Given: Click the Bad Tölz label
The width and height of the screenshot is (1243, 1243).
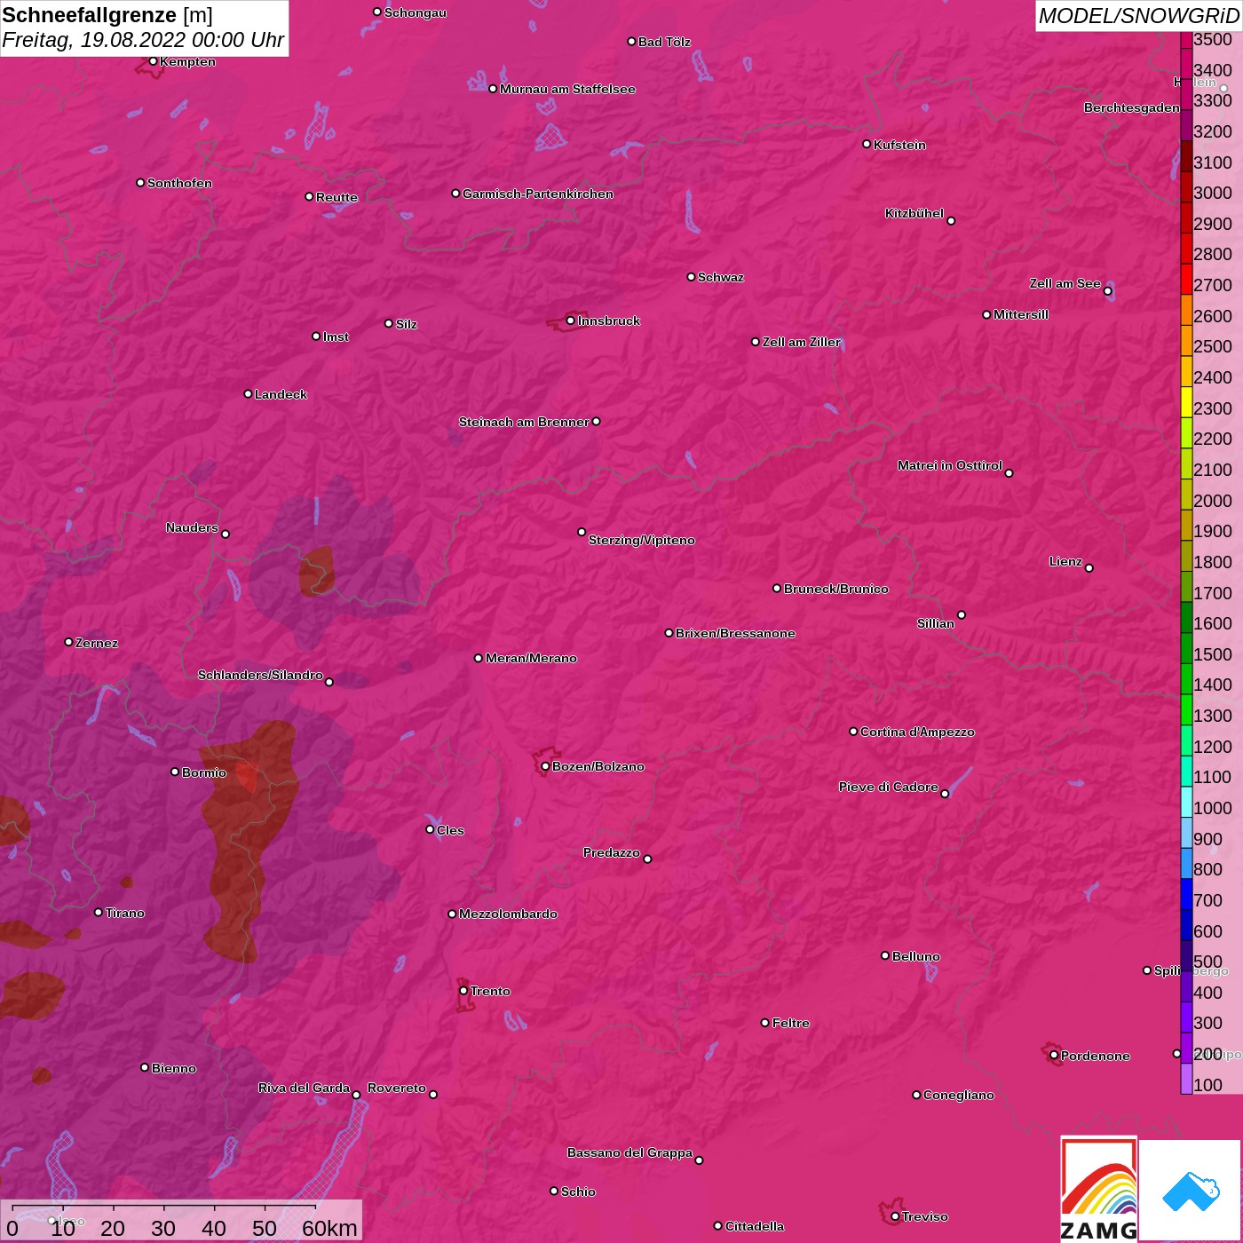Looking at the screenshot, I should pos(664,42).
